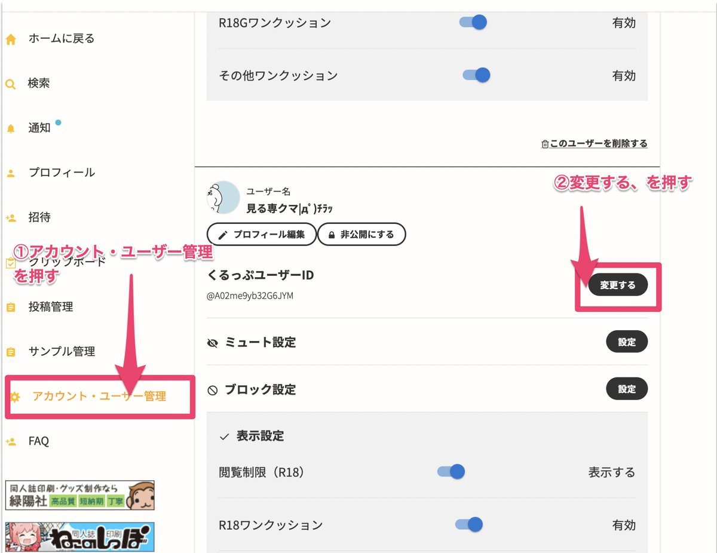This screenshot has width=717, height=553.
Task: Click the invite person-plus icon beside 招待
Action: tap(10, 218)
